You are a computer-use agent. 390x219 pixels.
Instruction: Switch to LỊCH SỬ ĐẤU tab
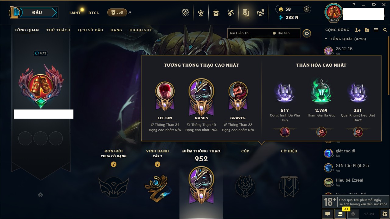click(90, 30)
